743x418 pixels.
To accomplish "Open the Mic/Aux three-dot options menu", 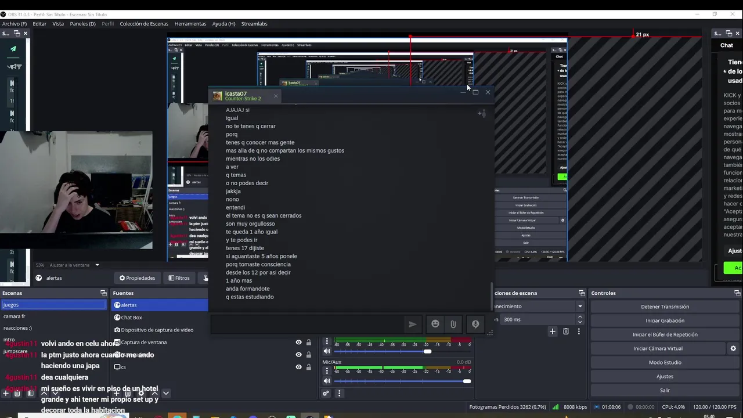I will click(x=327, y=371).
